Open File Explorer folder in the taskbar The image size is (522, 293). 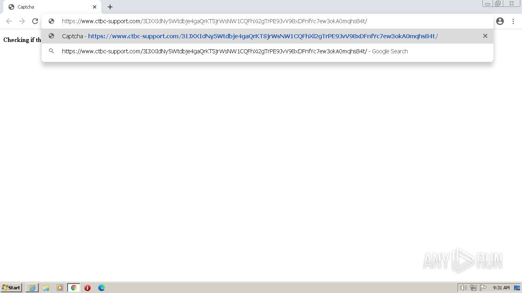46,288
